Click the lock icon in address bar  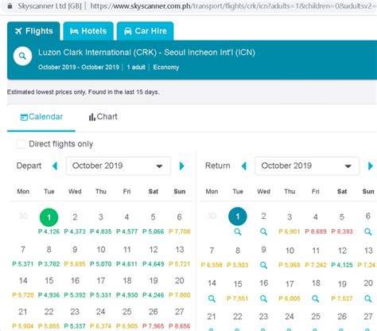(10, 6)
